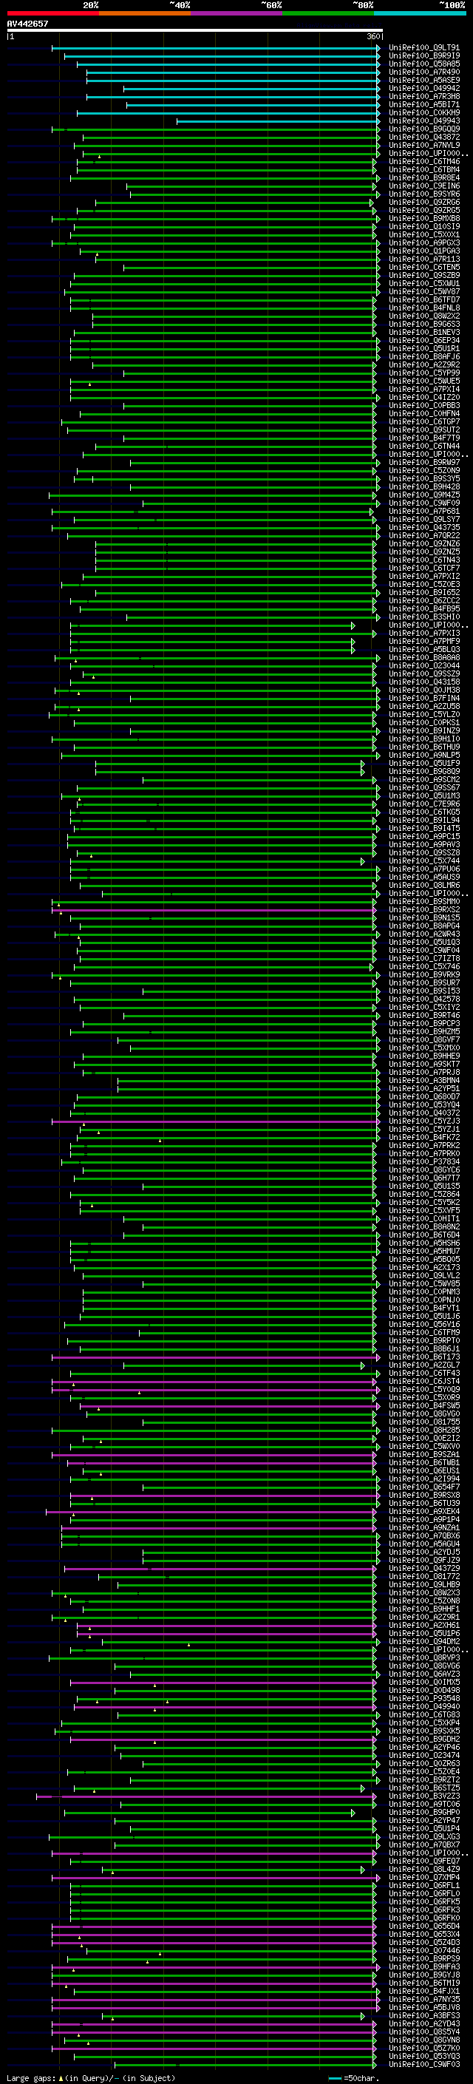473x2084 pixels.
Task: Select the hit label UniRef100_Q07446
Action: [x=423, y=1950]
